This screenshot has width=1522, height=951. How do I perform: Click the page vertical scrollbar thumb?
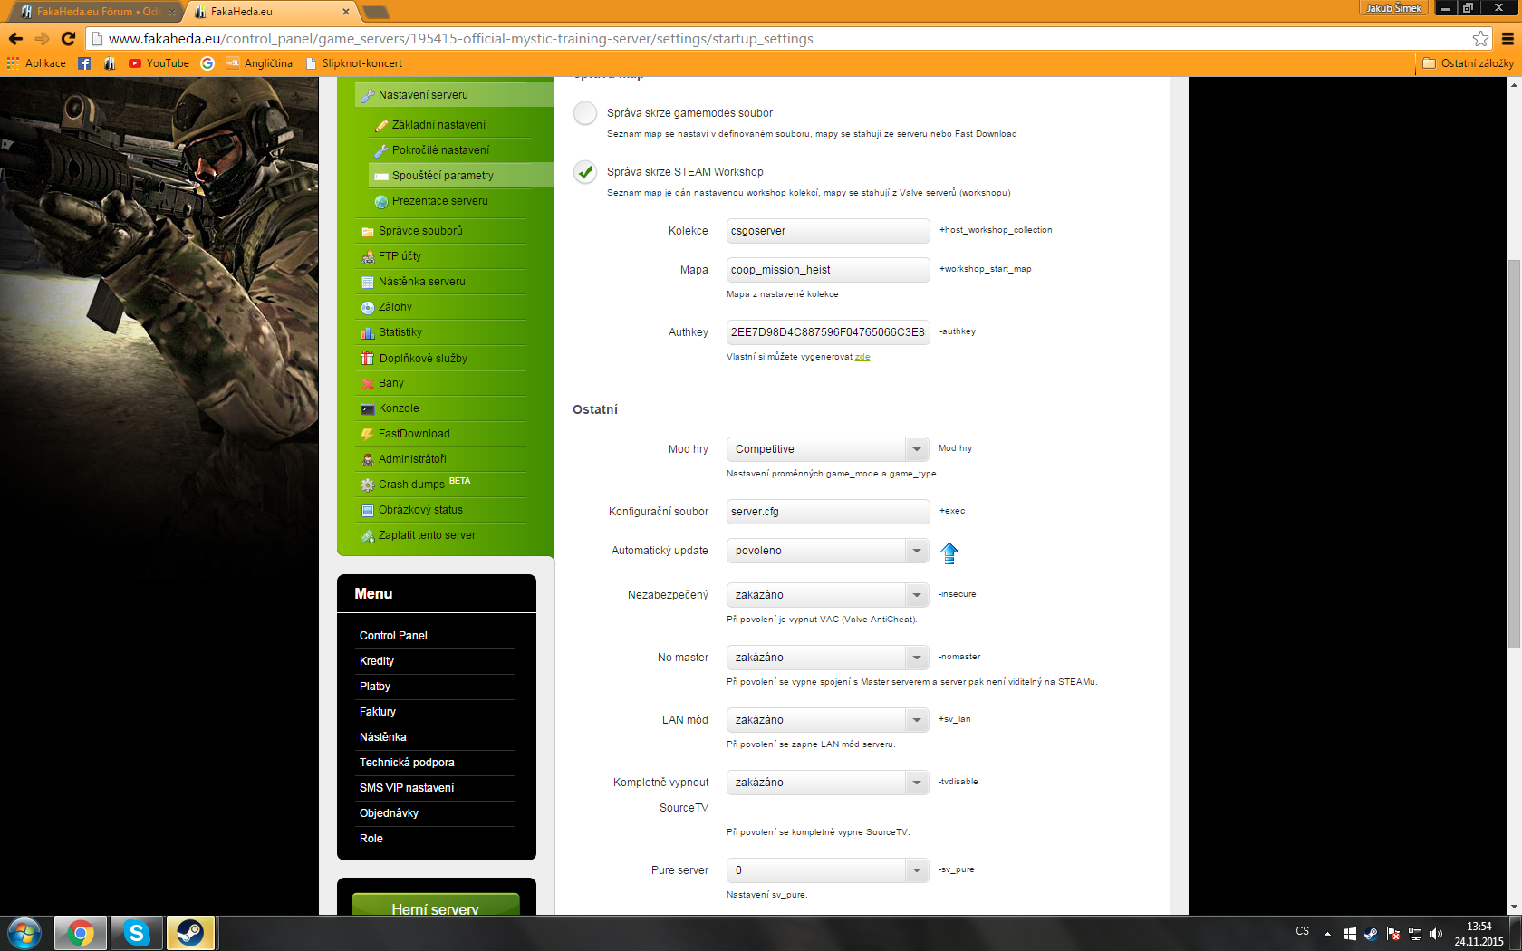[1514, 453]
